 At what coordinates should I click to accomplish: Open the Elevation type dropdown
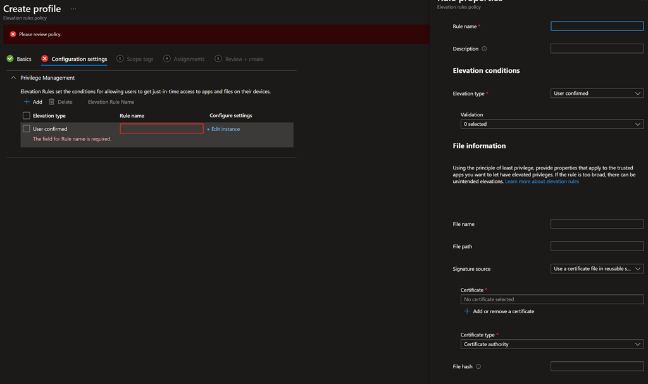click(x=597, y=93)
